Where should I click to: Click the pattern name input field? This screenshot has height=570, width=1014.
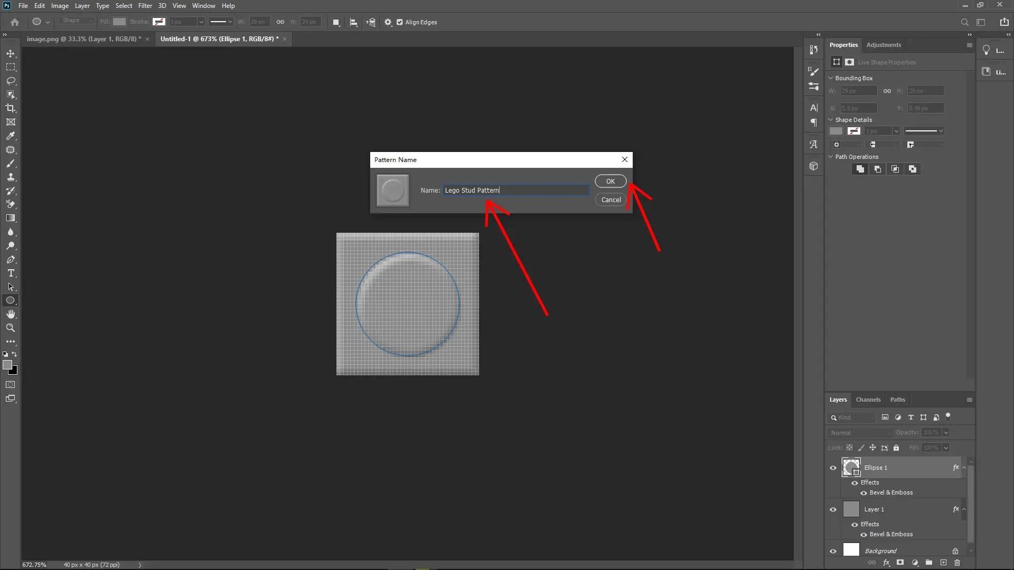516,190
